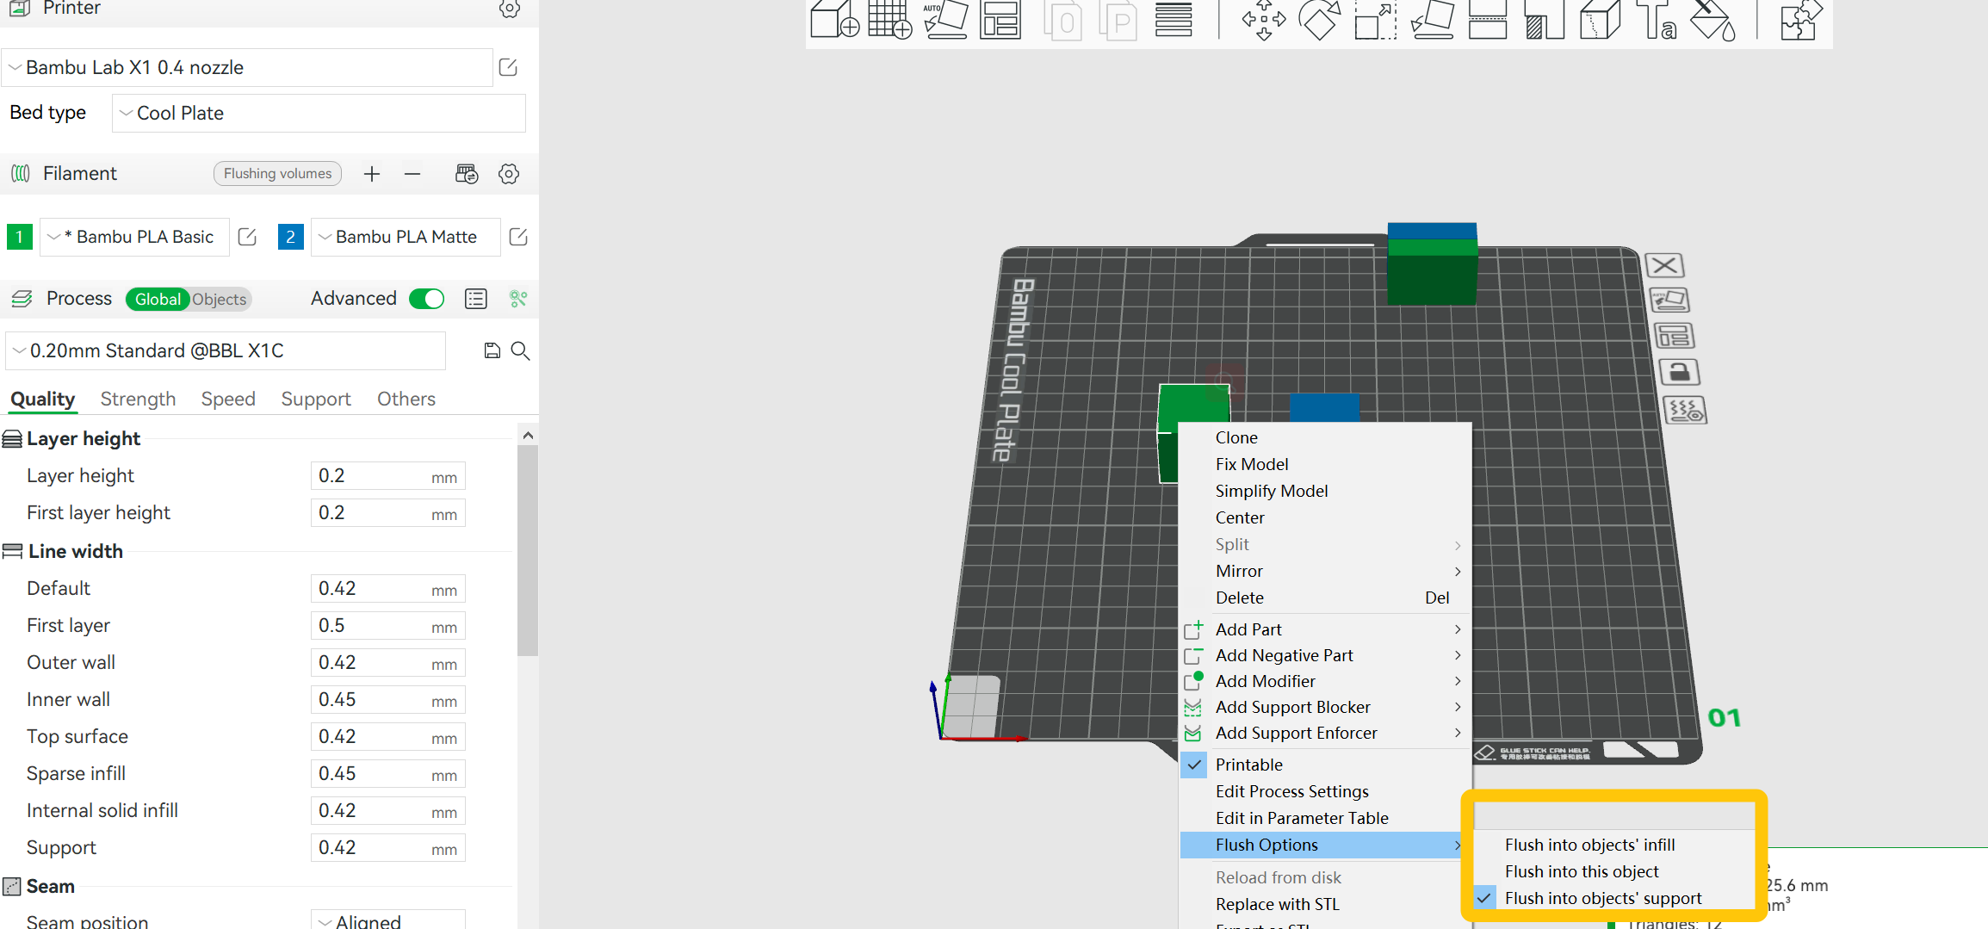Click the Arrange All Objects toolbar icon
This screenshot has height=929, width=1988.
click(x=1000, y=22)
